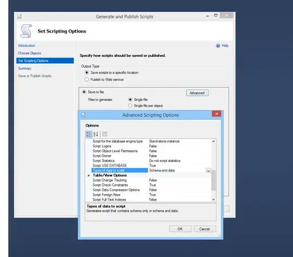The height and width of the screenshot is (257, 293).
Task: Click the Property Pages icon in Options toolbar
Action: click(x=105, y=134)
